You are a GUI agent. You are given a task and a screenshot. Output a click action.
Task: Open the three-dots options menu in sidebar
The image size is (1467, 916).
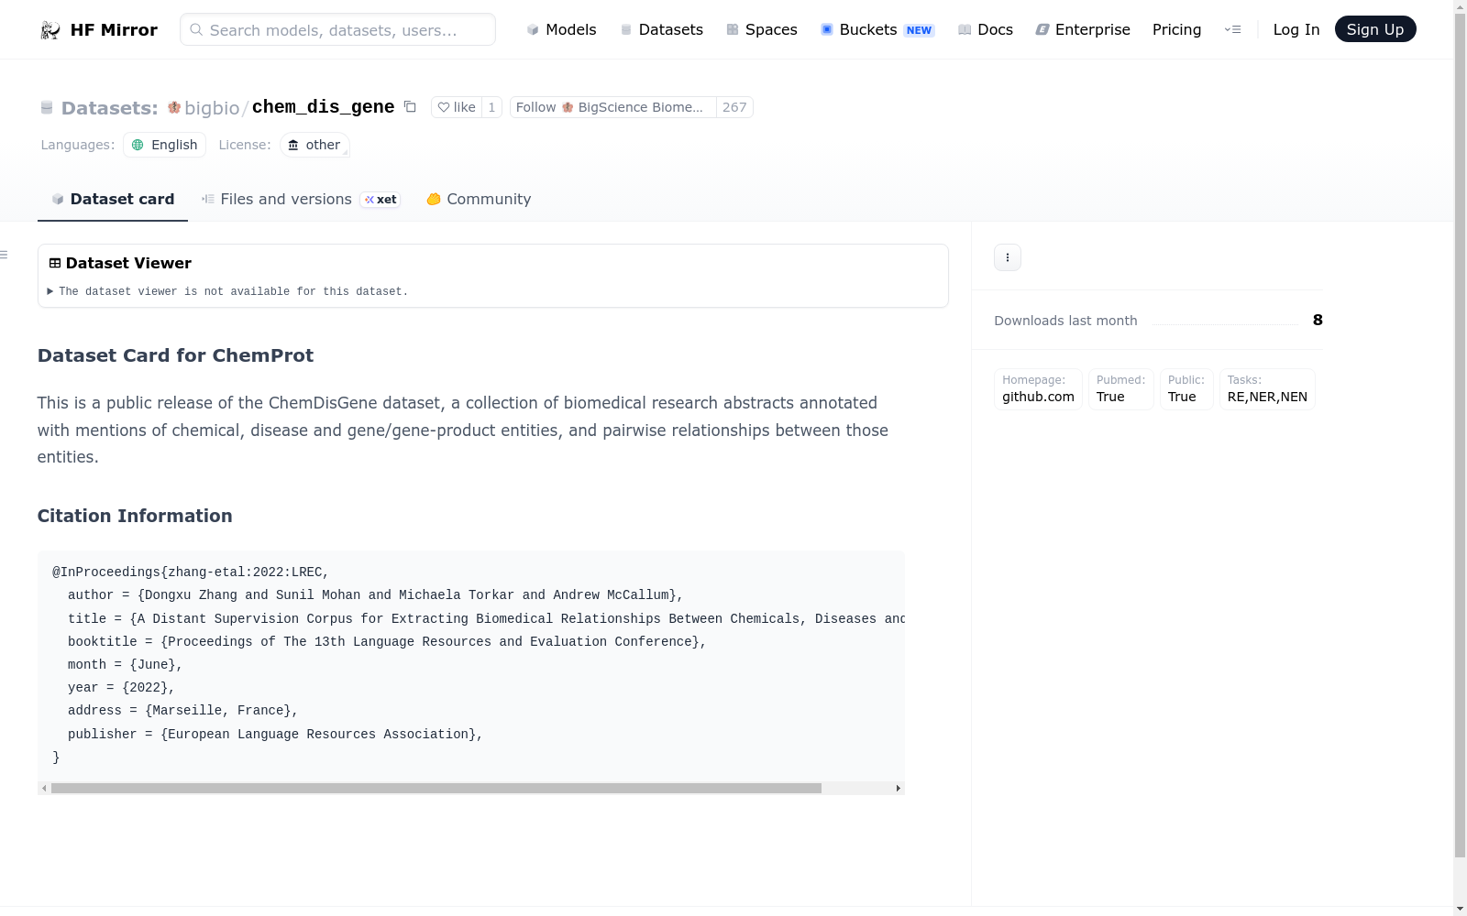(x=1008, y=257)
